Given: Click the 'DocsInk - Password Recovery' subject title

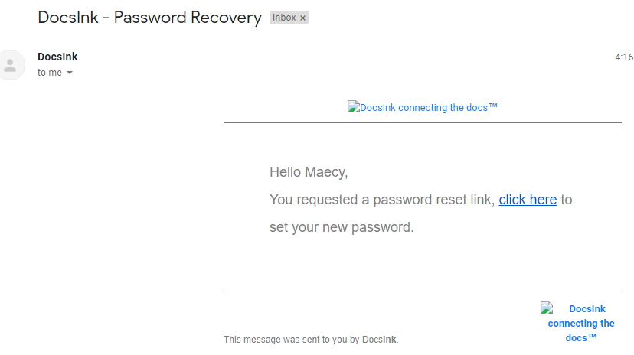Looking at the screenshot, I should [149, 18].
